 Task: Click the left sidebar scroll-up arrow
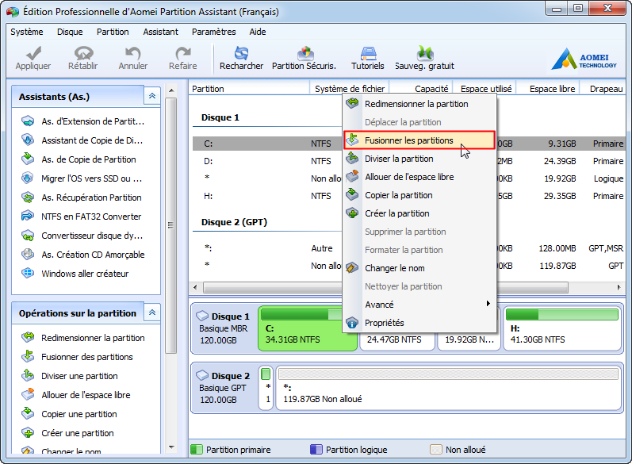click(x=171, y=90)
